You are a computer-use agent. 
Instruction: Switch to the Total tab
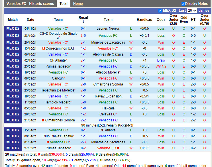click(x=64, y=4)
